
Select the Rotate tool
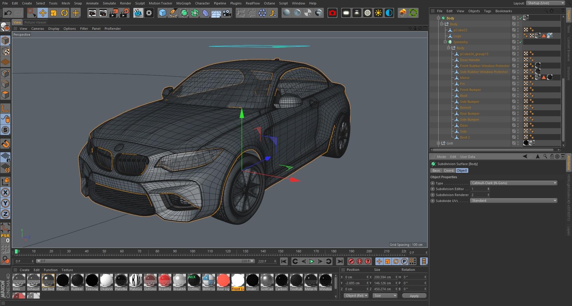point(64,13)
